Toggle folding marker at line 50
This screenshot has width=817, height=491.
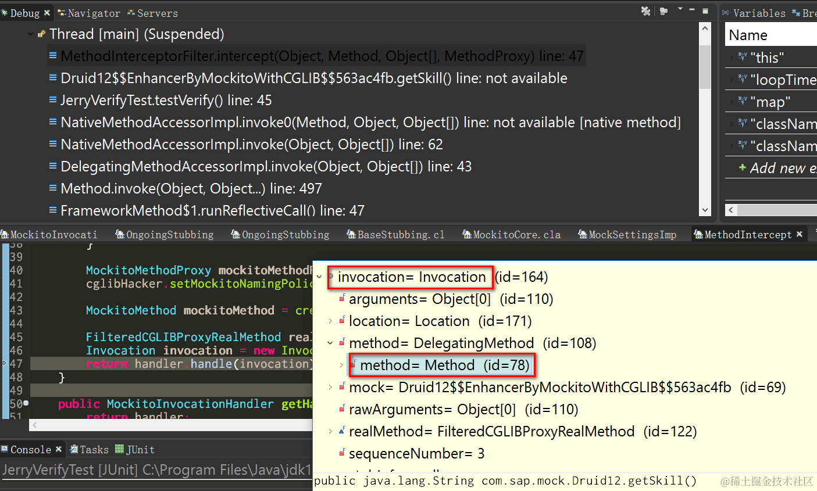pyautogui.click(x=26, y=403)
